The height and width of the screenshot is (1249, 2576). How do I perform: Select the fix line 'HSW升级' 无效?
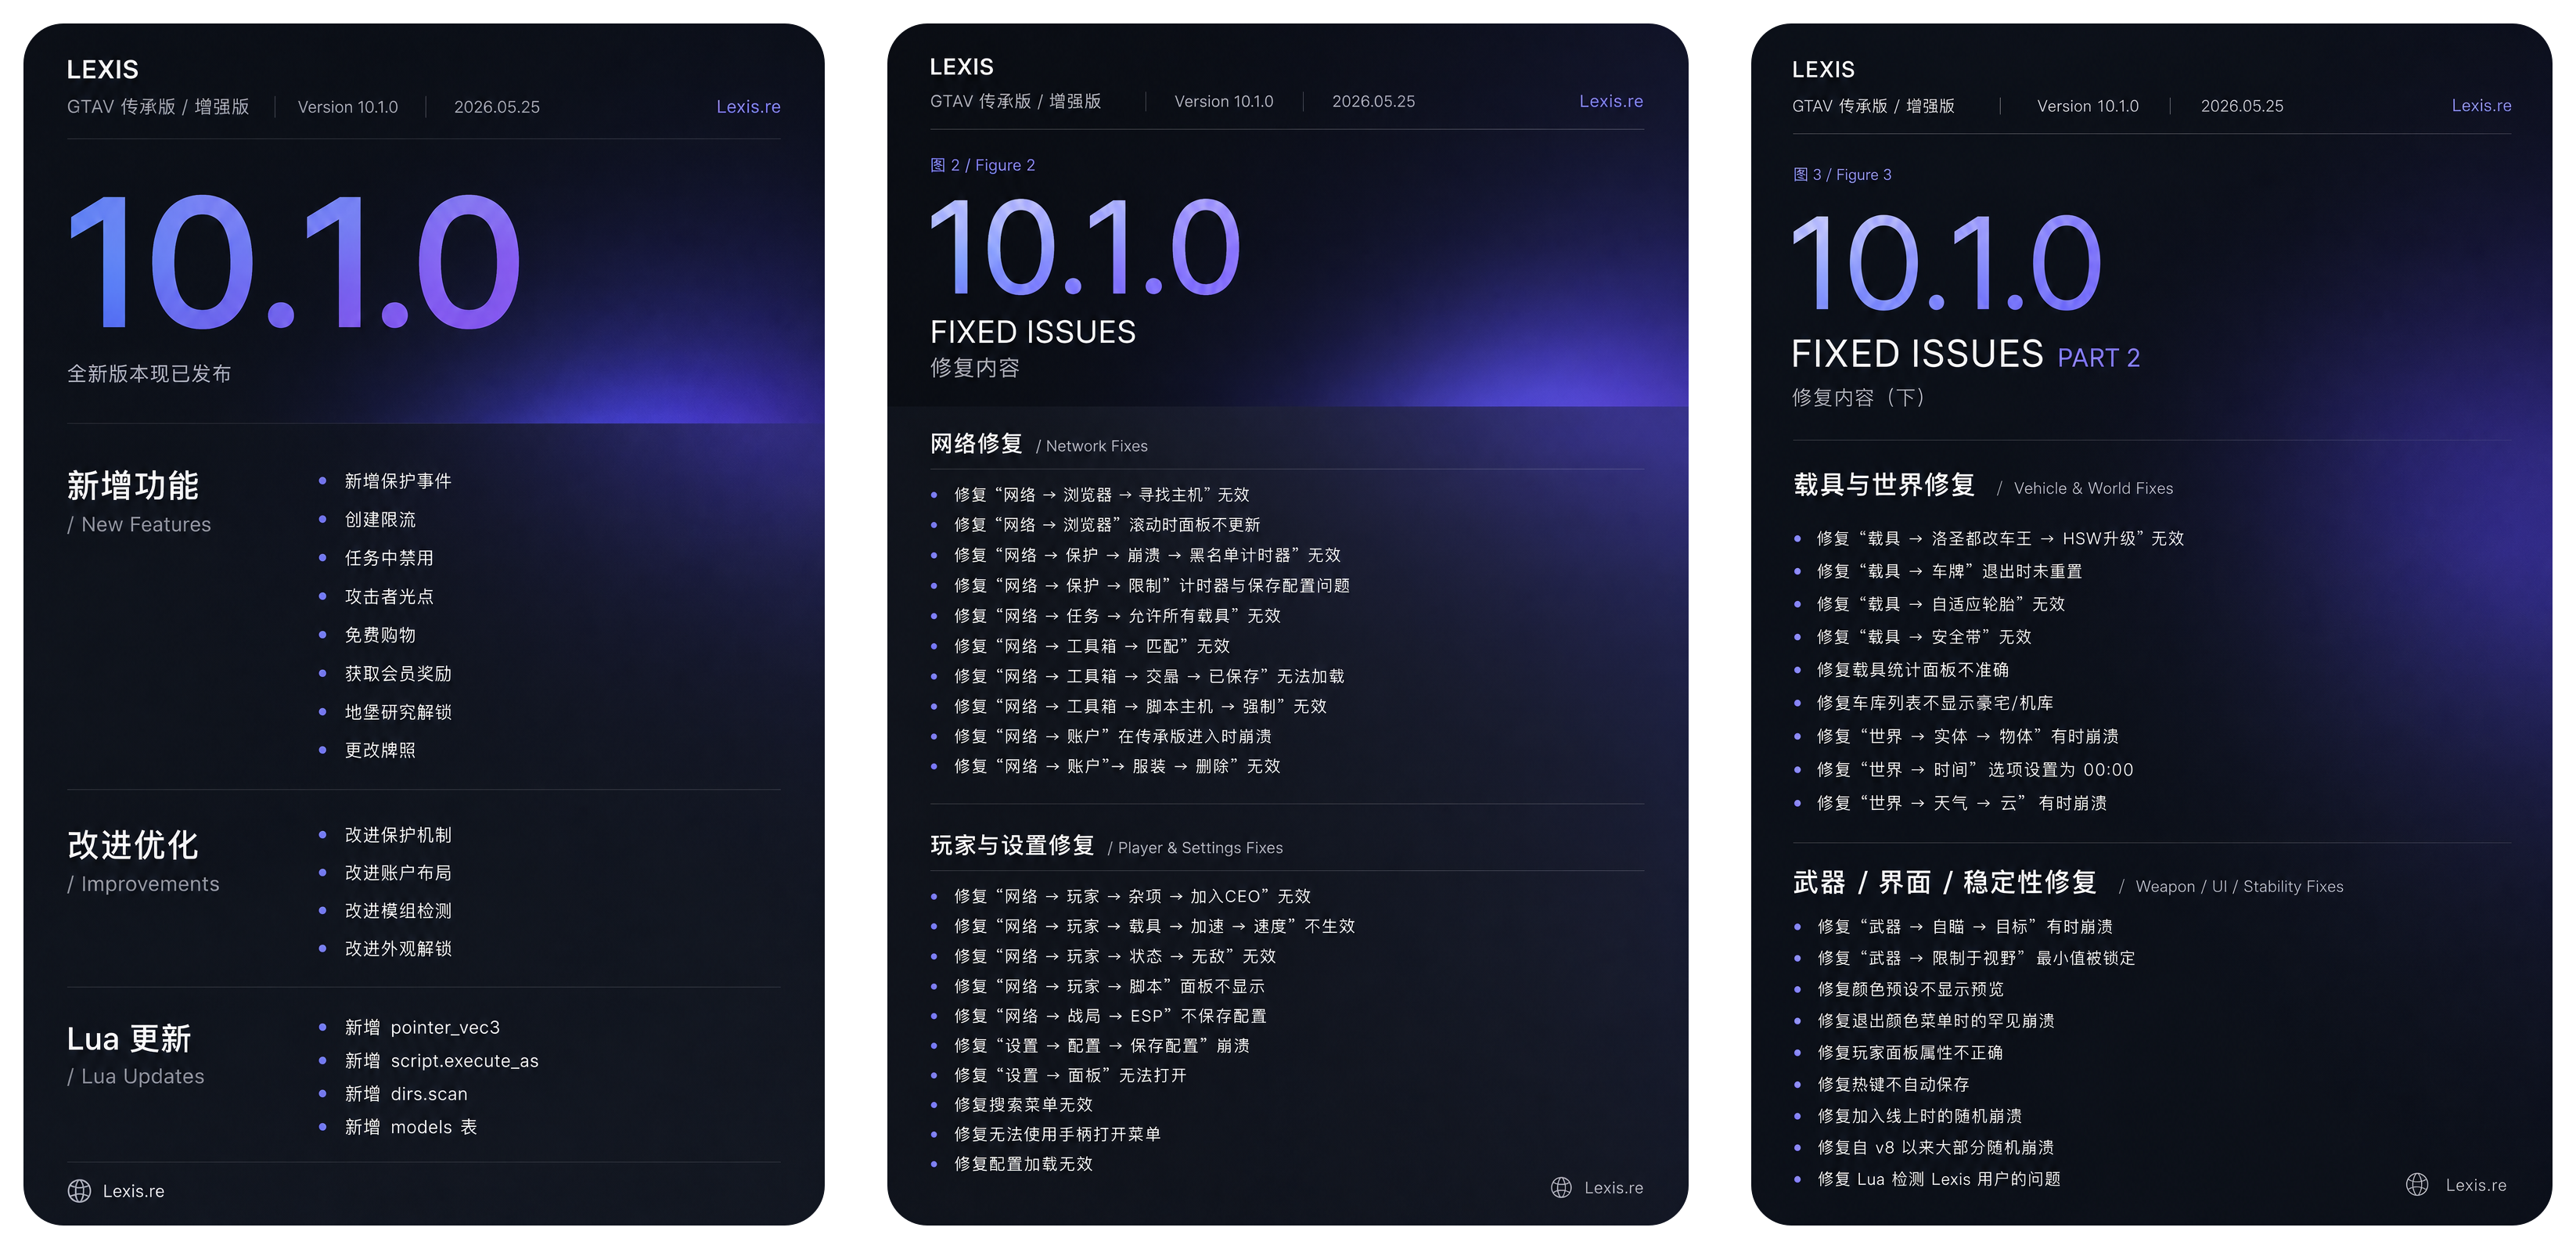pos(2000,539)
